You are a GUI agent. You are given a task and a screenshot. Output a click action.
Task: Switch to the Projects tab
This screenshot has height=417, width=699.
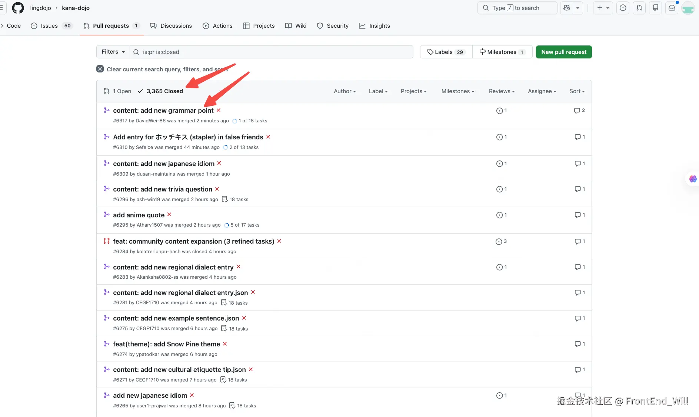coord(259,26)
